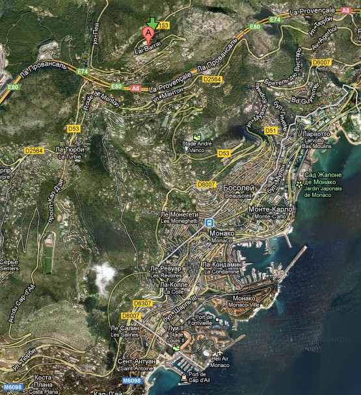Click the green arrow marker
The height and width of the screenshot is (395, 361).
pyautogui.click(x=152, y=23)
